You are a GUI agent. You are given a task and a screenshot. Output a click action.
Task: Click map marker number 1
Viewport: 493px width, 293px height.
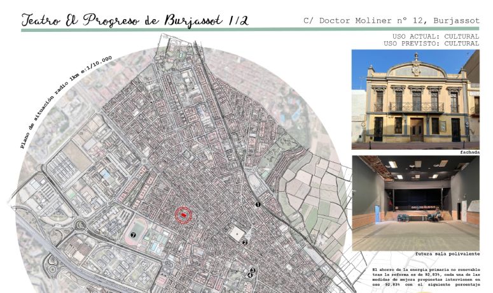[x=258, y=204]
